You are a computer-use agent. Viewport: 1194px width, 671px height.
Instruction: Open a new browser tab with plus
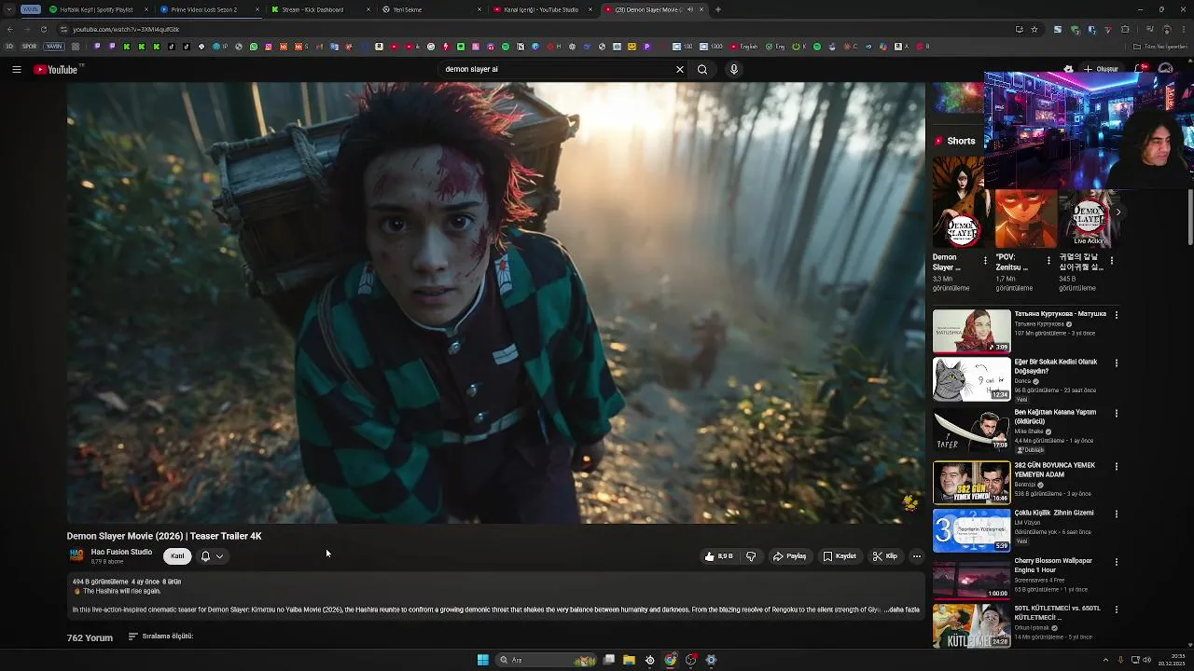[717, 9]
